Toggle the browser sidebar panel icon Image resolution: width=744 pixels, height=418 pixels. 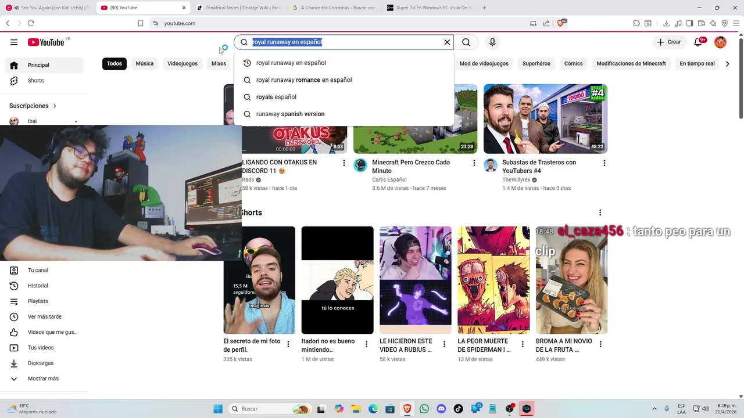pos(689,23)
